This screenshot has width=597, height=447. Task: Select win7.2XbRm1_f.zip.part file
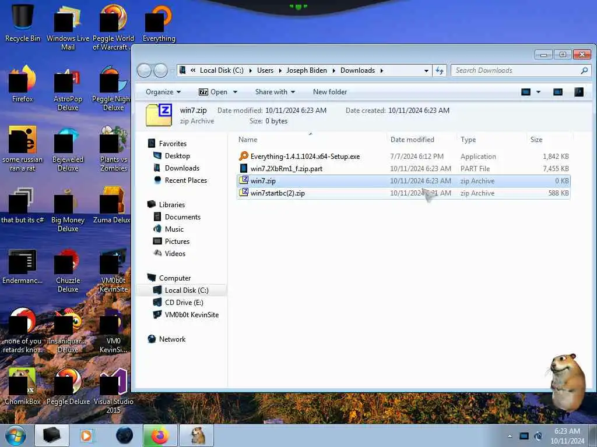[x=403, y=168]
